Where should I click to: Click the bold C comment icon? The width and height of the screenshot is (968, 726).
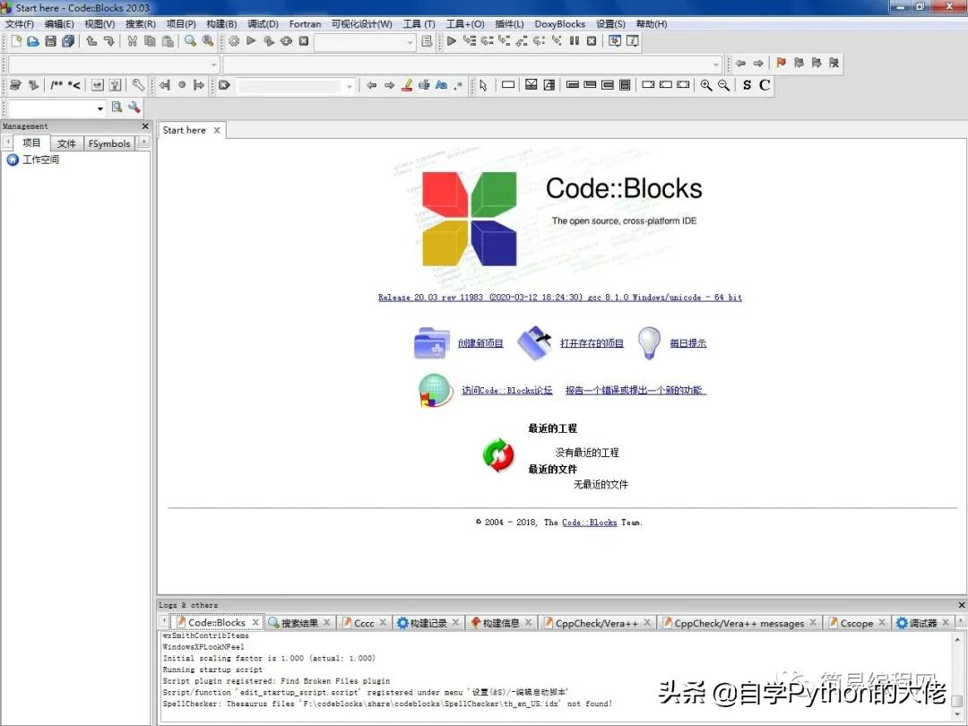click(765, 85)
